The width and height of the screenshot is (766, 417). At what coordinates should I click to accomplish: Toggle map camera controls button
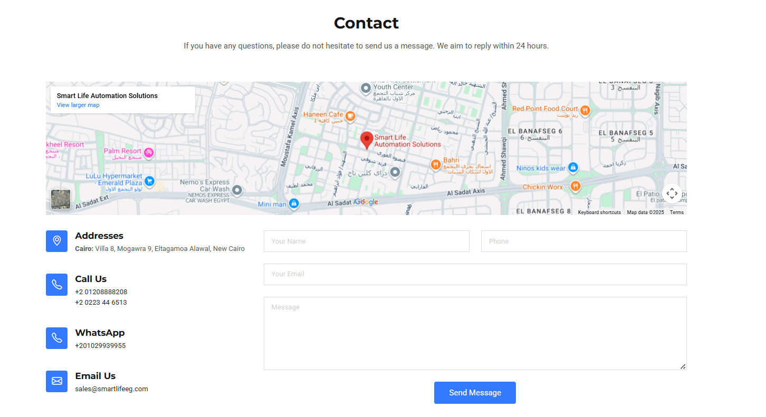click(x=672, y=193)
